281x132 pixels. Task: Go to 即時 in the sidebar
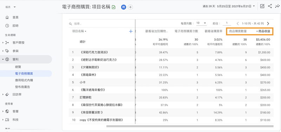tap(15, 26)
